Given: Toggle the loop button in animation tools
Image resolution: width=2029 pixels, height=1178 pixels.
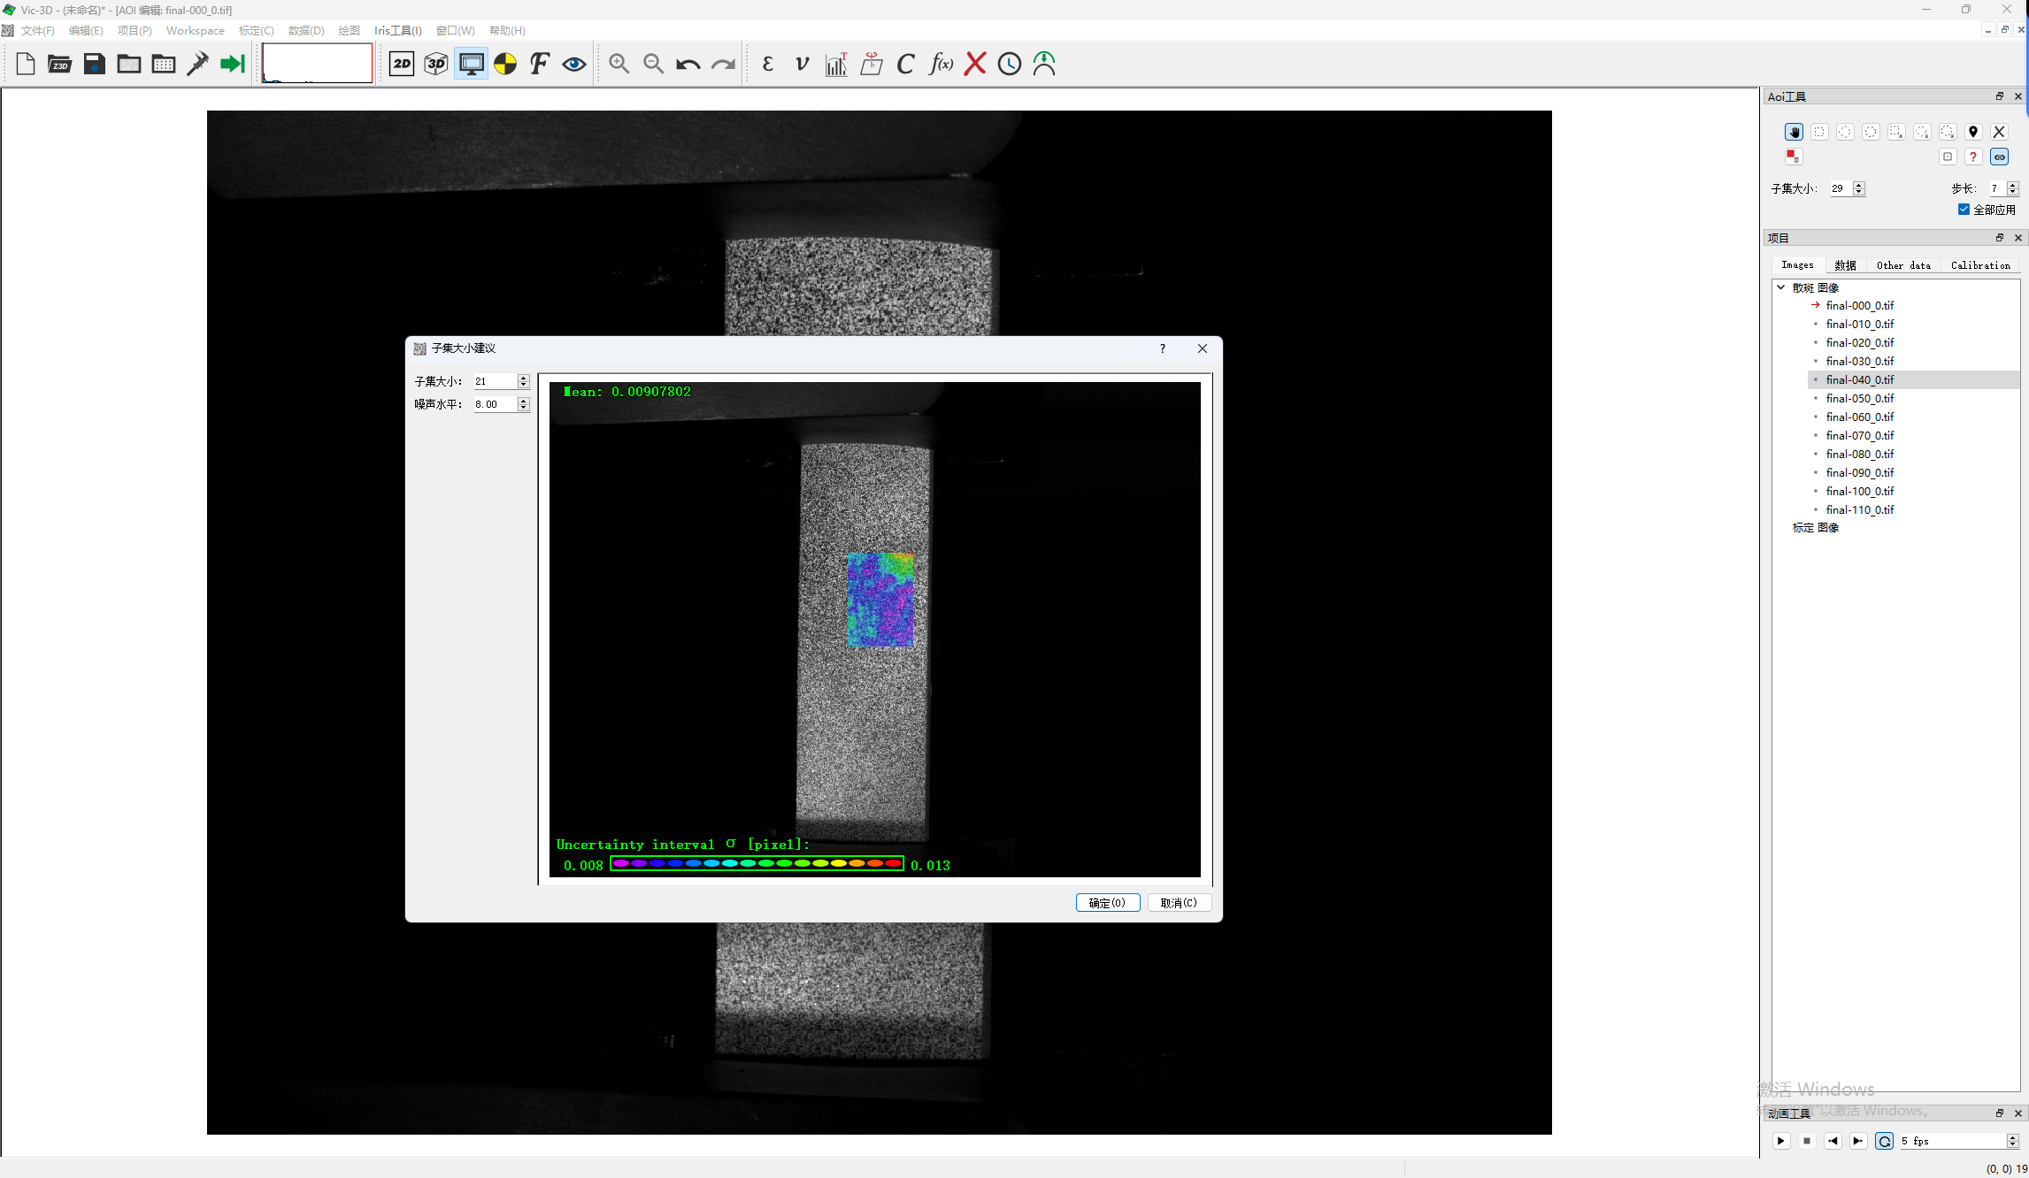Looking at the screenshot, I should [x=1884, y=1141].
